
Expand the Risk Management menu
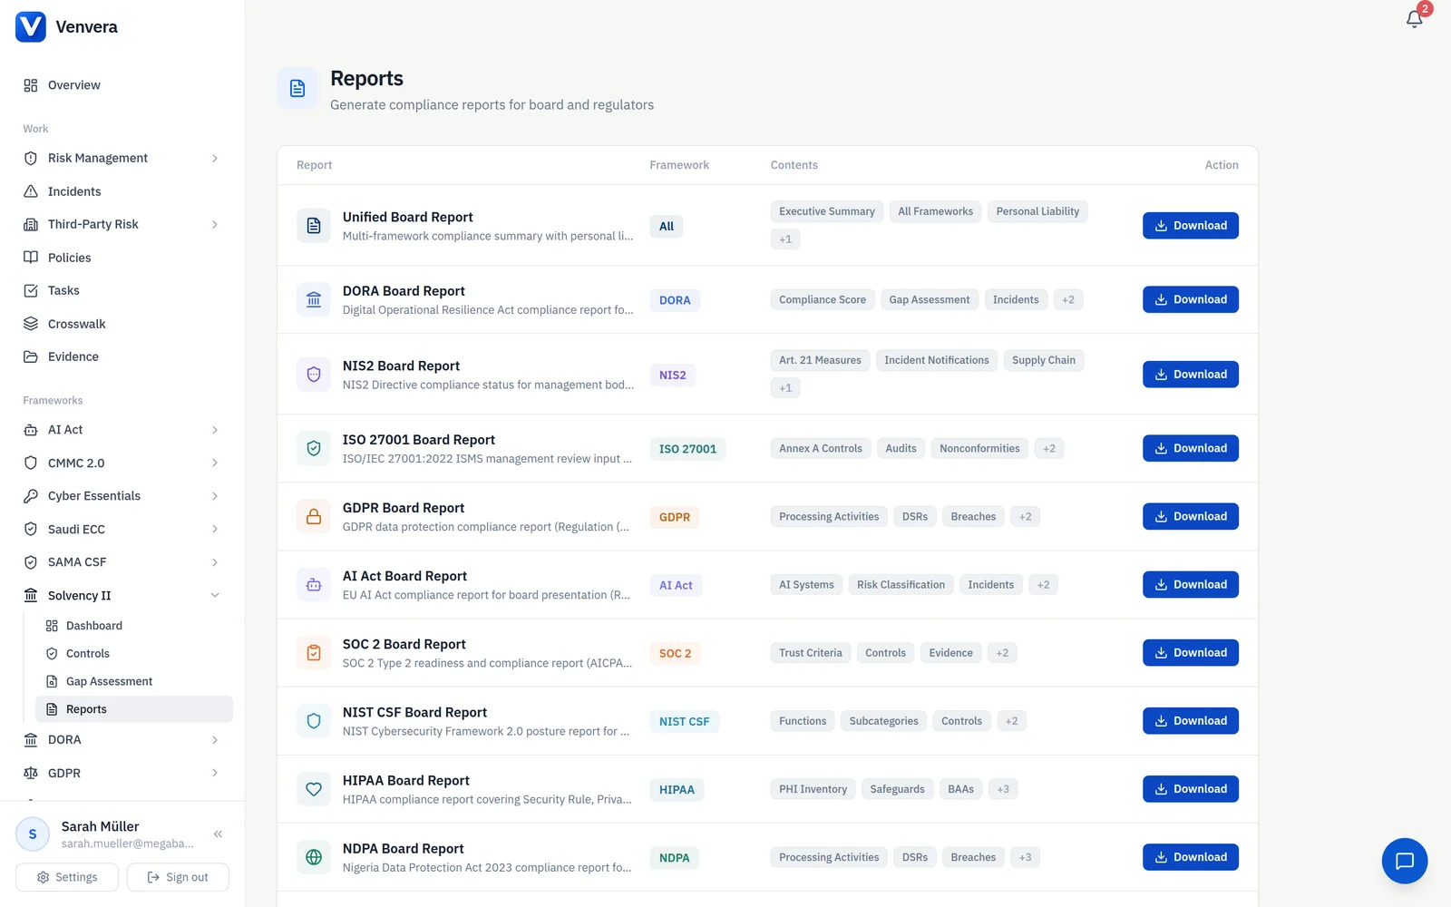point(215,158)
